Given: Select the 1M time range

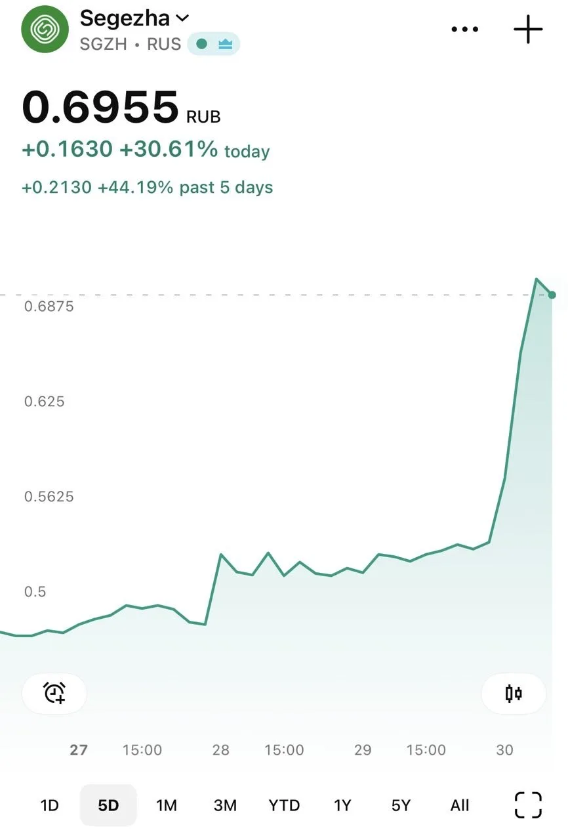Looking at the screenshot, I should pyautogui.click(x=167, y=805).
